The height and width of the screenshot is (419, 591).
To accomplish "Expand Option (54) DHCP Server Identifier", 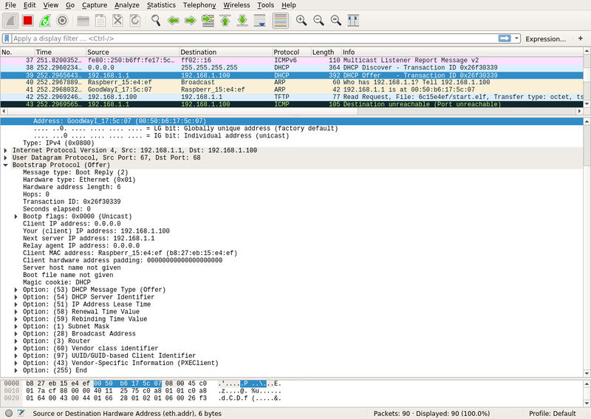I will coord(16,297).
